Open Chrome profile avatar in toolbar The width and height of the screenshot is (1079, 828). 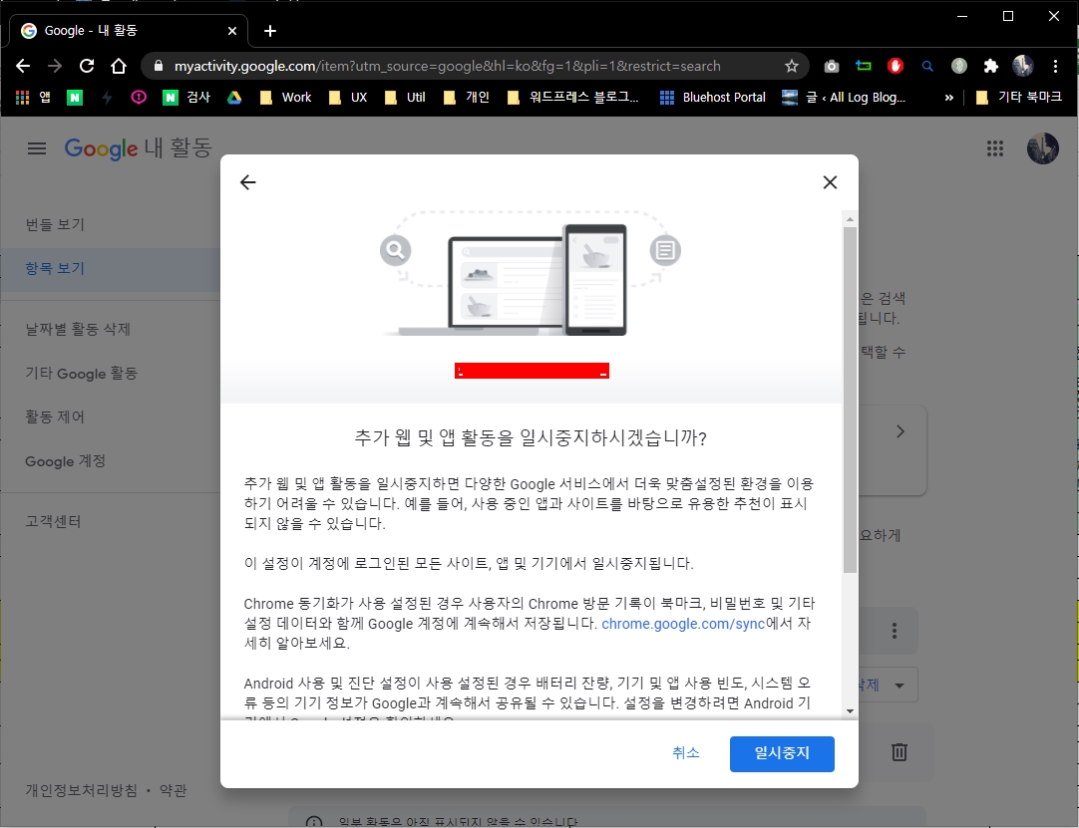click(1022, 66)
